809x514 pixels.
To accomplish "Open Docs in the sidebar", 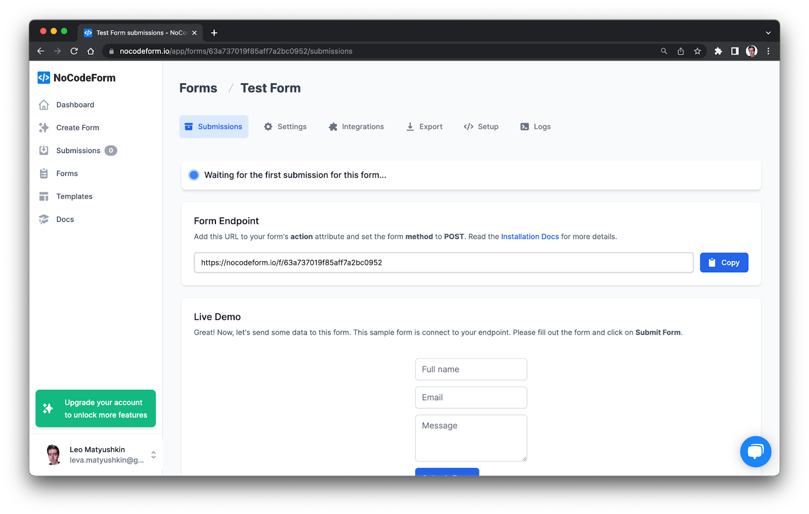I will (x=65, y=219).
